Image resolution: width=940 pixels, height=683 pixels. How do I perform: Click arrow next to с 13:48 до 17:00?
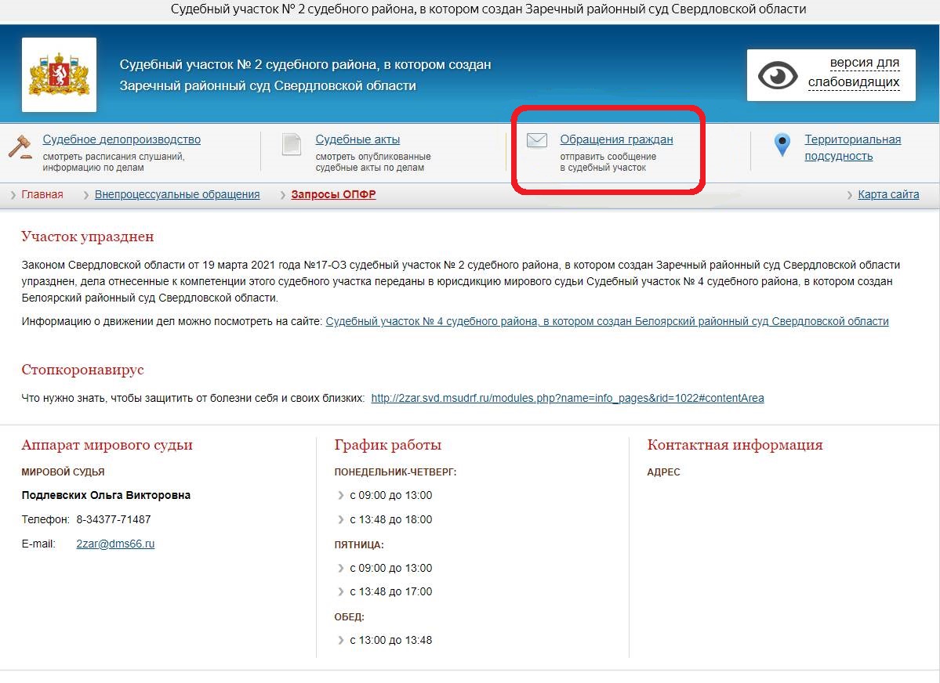tap(340, 592)
